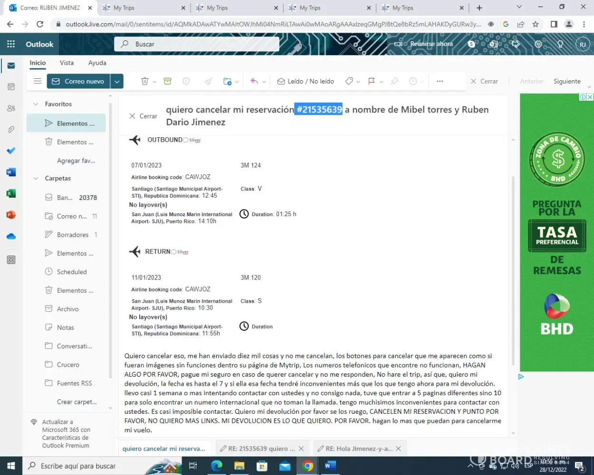Open the Vista ribbon tab
The height and width of the screenshot is (475, 594).
click(x=67, y=63)
